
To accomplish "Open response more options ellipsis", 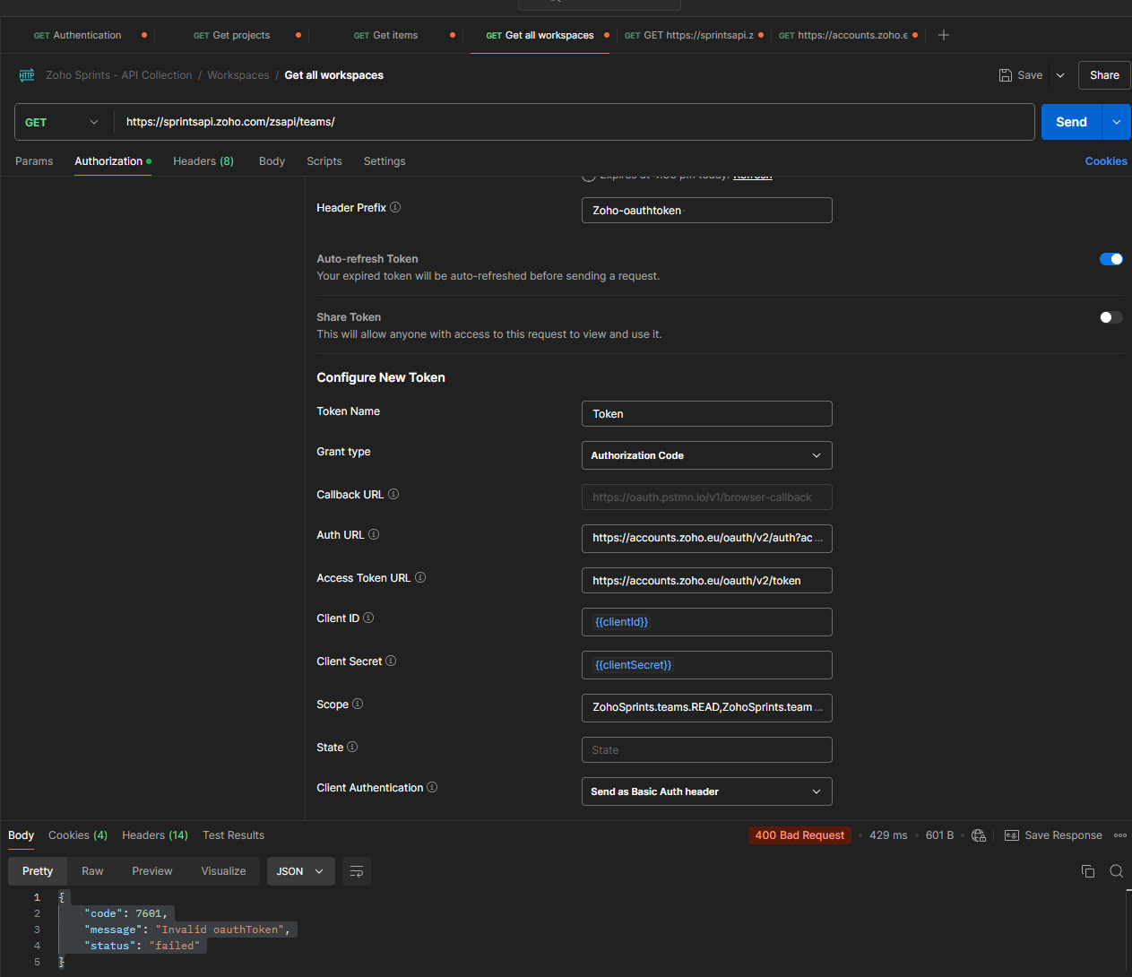I will pyautogui.click(x=1120, y=835).
